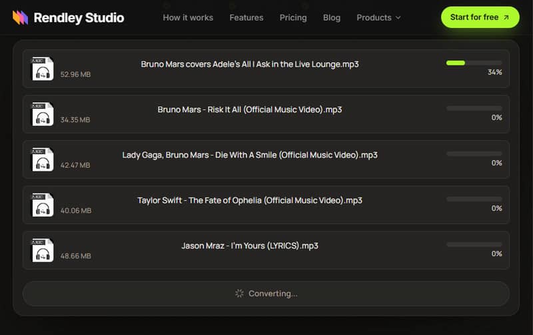Click the 34.35 MB file size label

tap(75, 120)
